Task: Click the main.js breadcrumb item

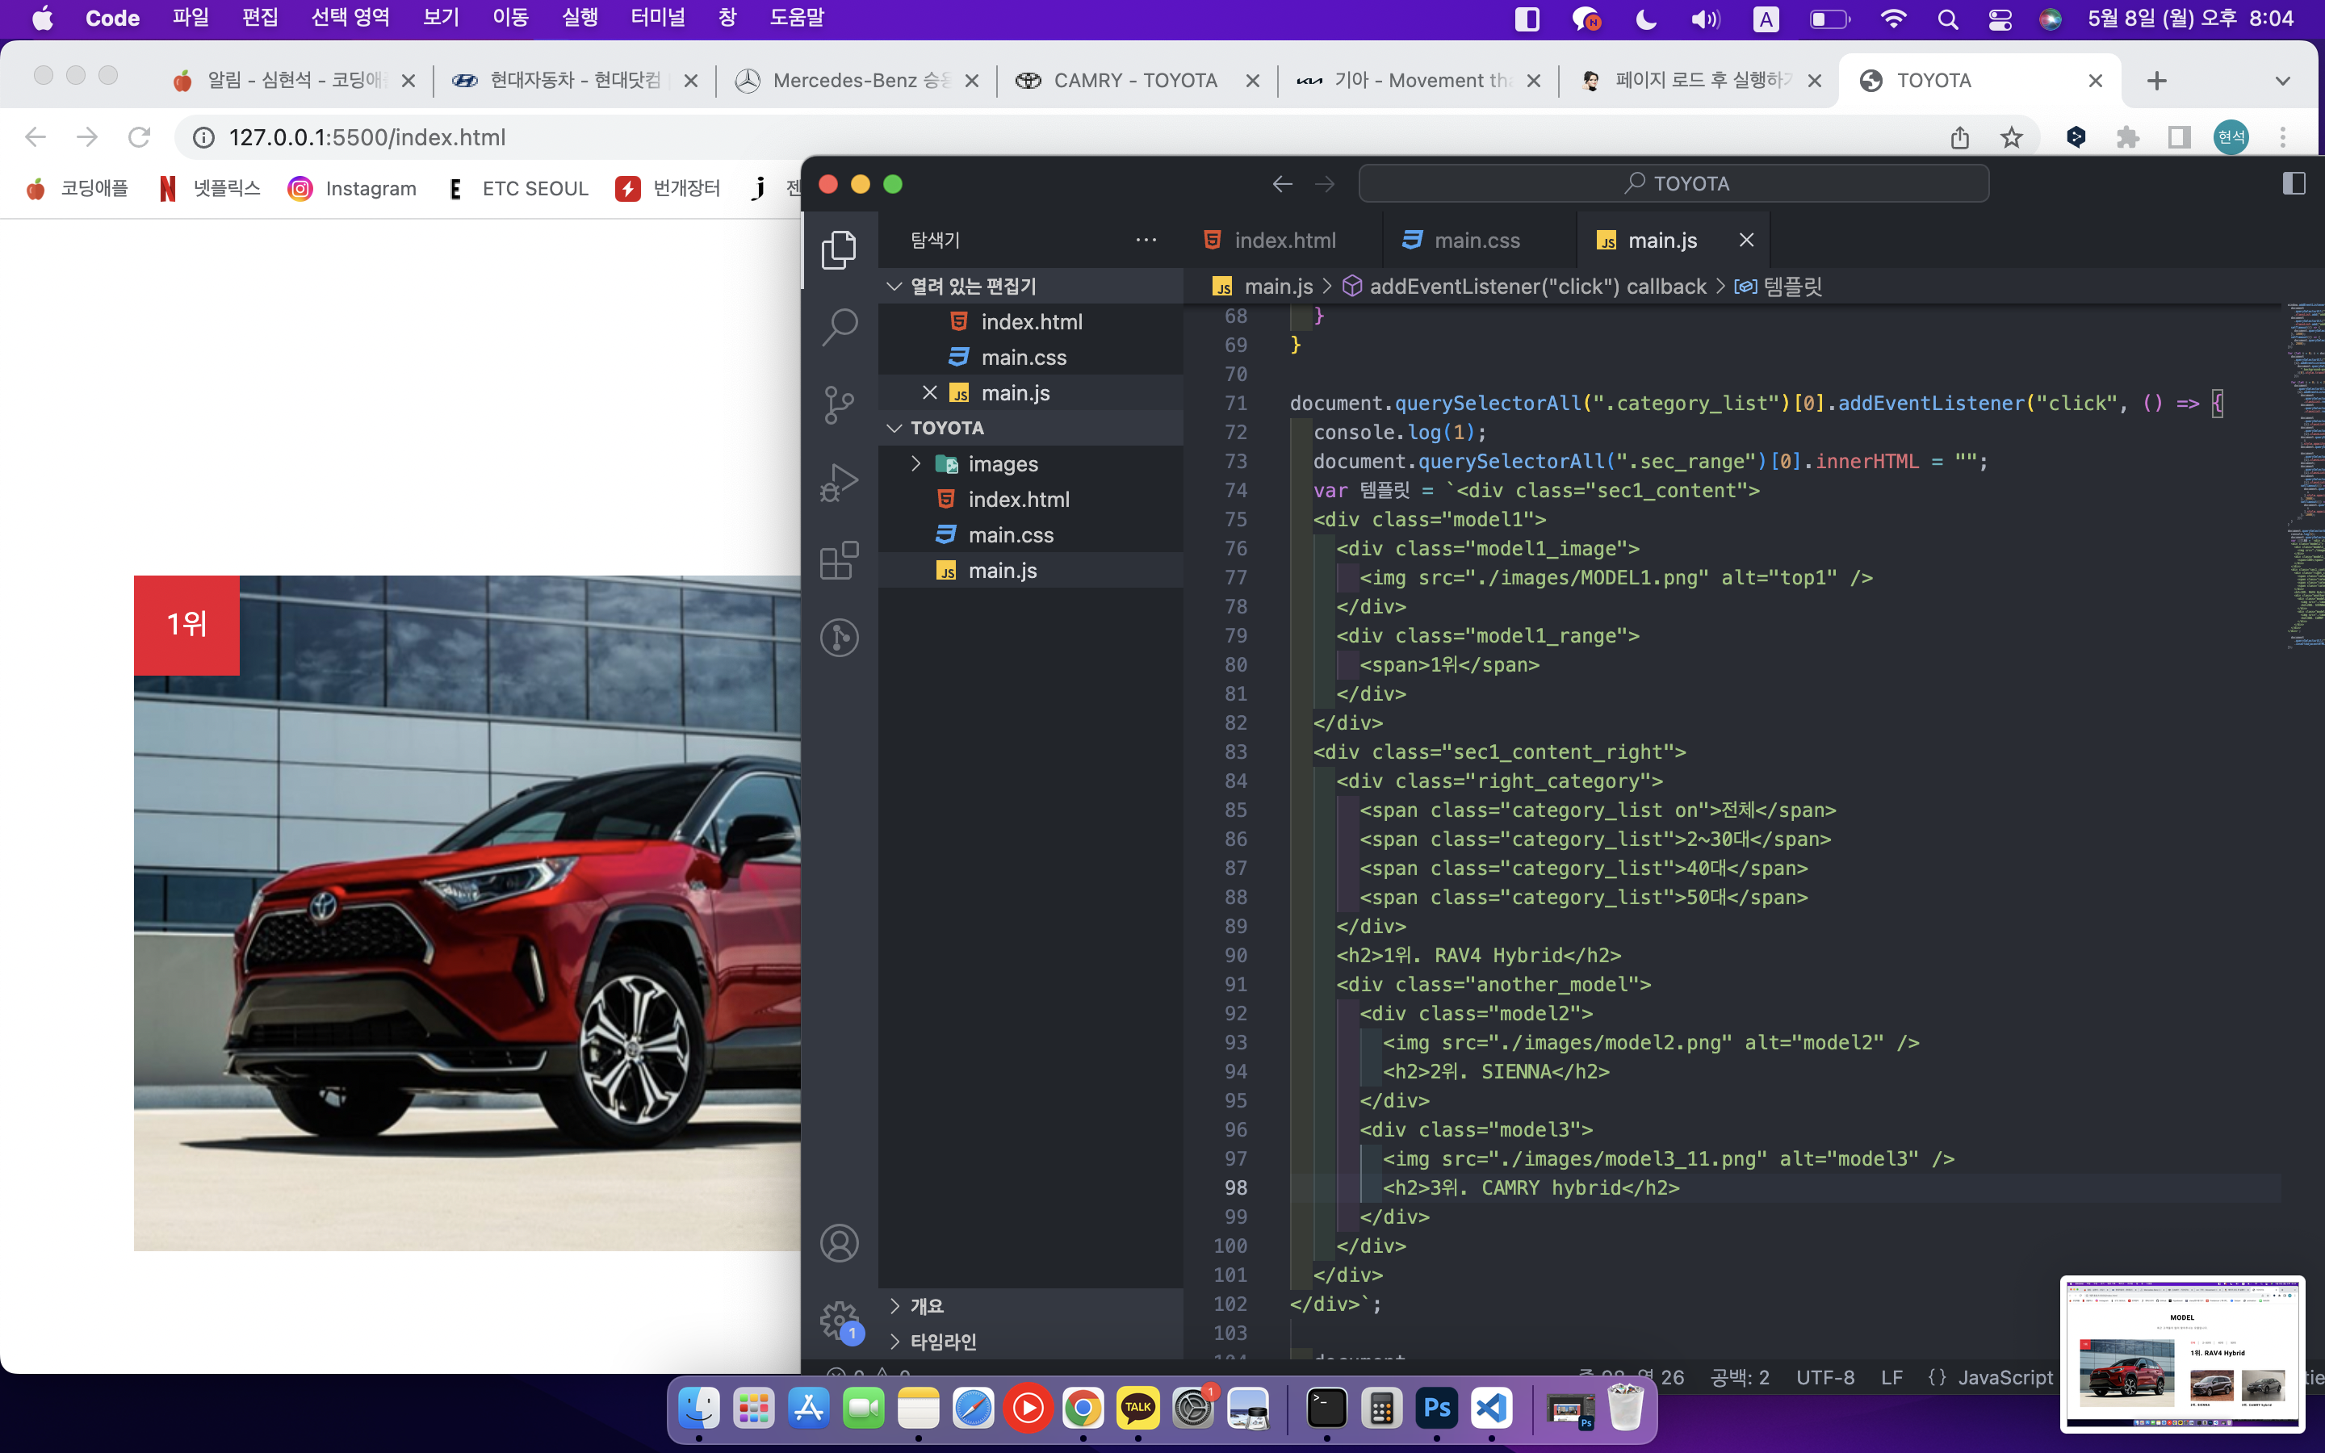Action: (1263, 287)
